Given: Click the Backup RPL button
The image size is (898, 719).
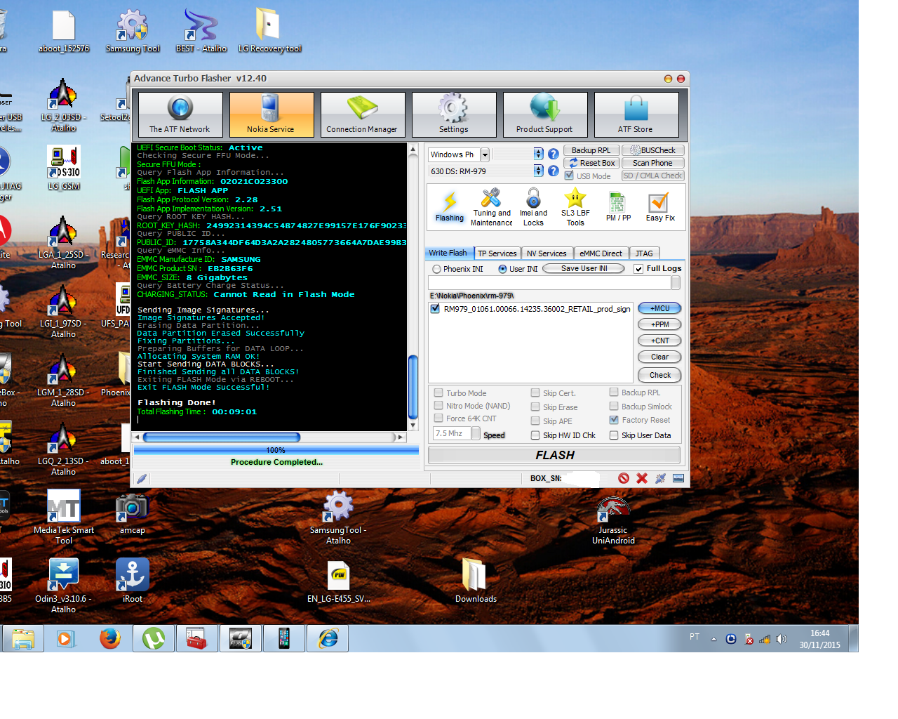Looking at the screenshot, I should 591,150.
